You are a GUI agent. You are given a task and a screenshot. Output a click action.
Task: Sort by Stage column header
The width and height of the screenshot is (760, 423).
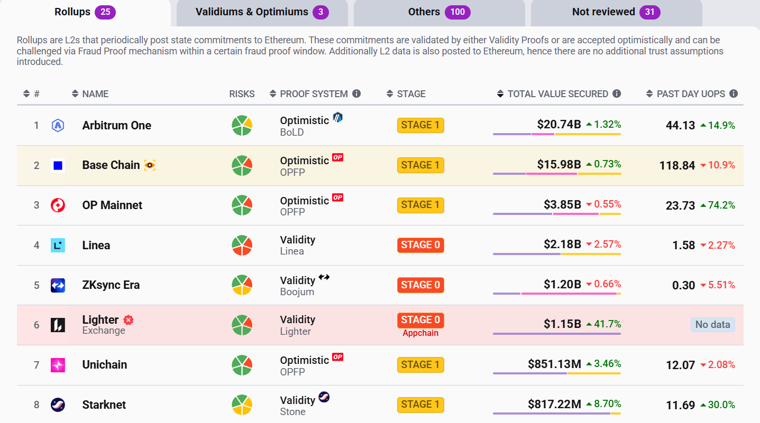406,94
